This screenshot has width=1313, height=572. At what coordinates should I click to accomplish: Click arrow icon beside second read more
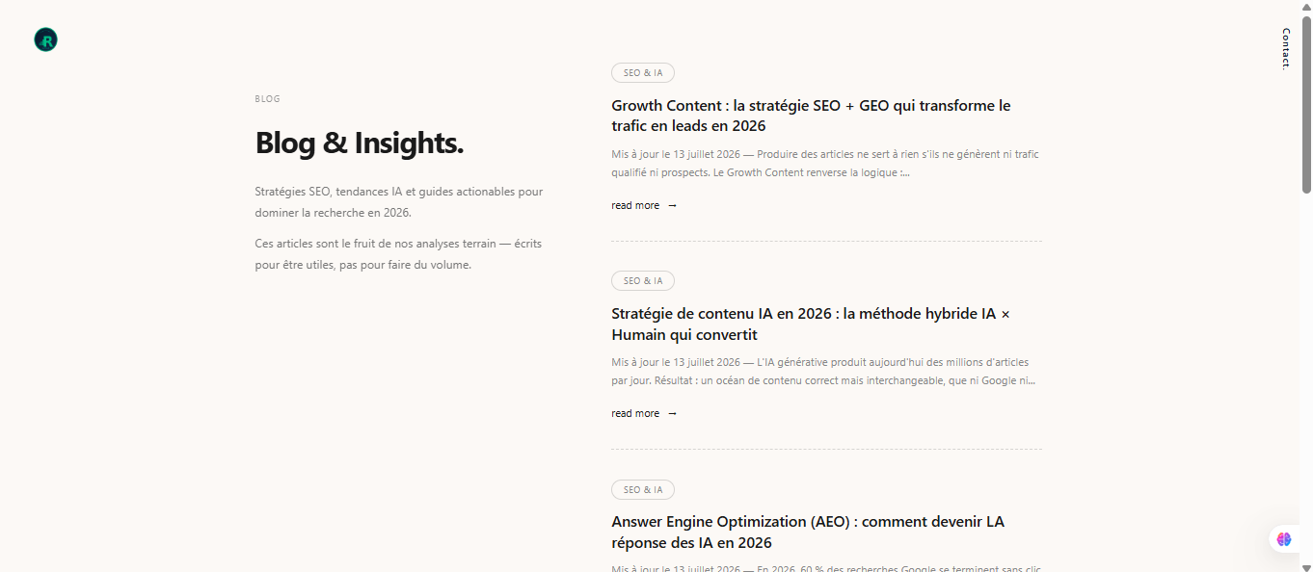[x=673, y=413]
